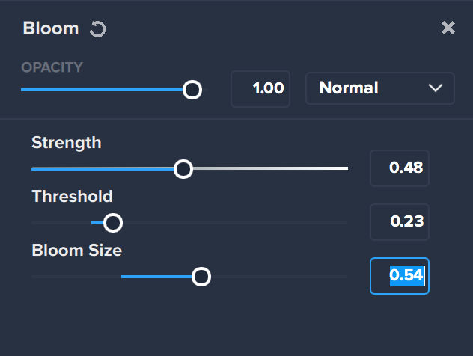Image resolution: width=473 pixels, height=356 pixels.
Task: Click the blue filled portion of the Opacity slider
Action: point(102,90)
